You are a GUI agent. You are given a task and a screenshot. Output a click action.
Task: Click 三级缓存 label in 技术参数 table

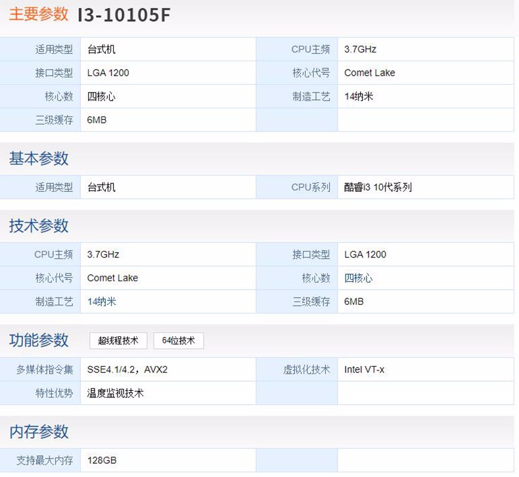(x=311, y=302)
